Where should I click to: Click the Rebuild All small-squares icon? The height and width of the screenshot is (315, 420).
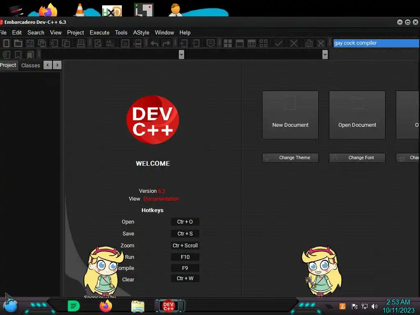(x=264, y=43)
